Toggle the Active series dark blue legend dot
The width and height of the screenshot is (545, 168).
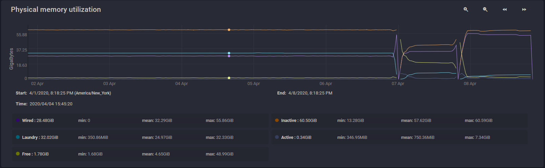[x=277, y=137]
